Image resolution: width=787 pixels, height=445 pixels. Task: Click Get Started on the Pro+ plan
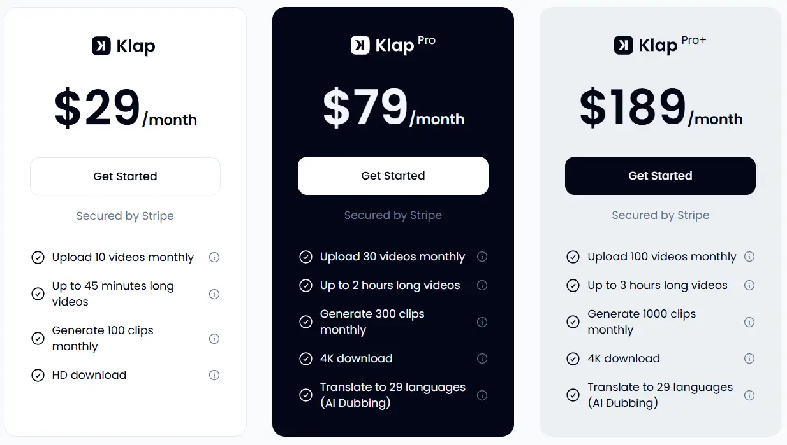pos(660,176)
